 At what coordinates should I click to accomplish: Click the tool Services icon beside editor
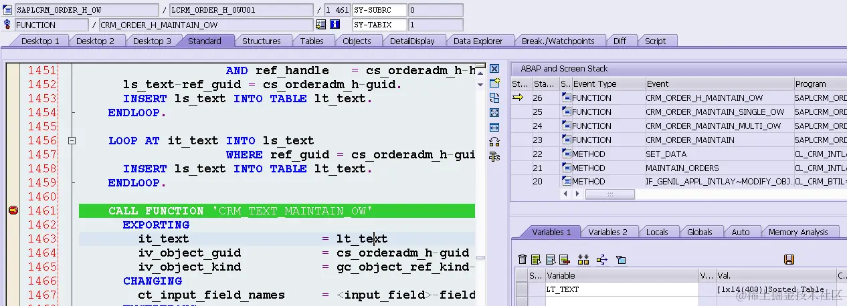494,157
